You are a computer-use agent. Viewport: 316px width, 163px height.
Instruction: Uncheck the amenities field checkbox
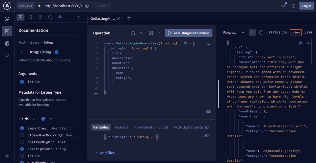22,128
